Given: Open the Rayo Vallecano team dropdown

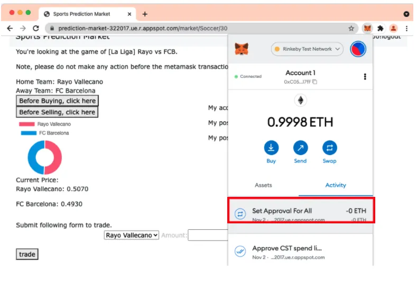Looking at the screenshot, I should [x=132, y=235].
